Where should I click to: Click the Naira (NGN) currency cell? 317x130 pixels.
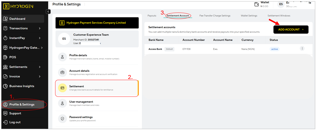coord(248,49)
